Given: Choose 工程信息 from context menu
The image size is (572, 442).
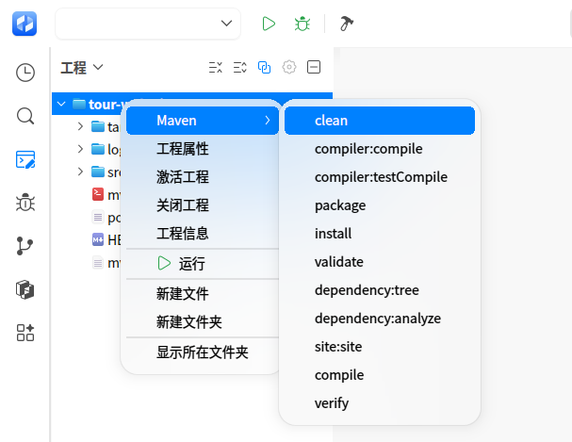Looking at the screenshot, I should pyautogui.click(x=203, y=234).
